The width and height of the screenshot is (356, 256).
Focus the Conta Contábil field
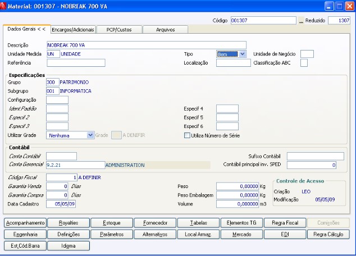pos(61,156)
